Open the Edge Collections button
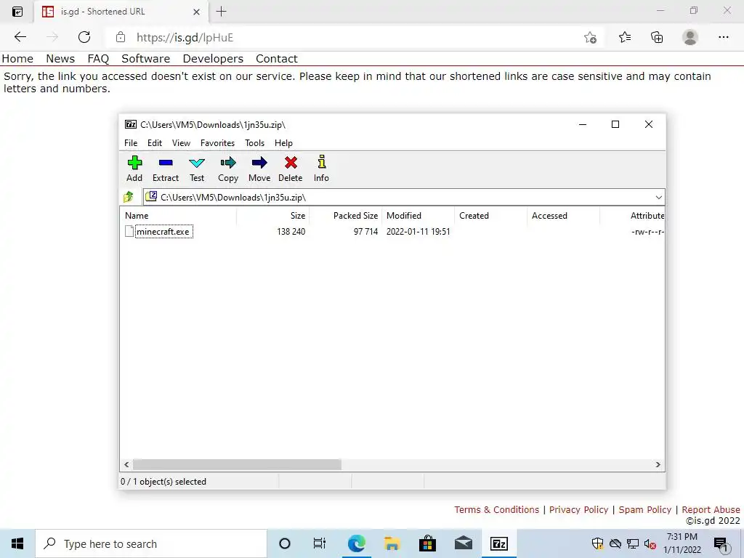 657,37
